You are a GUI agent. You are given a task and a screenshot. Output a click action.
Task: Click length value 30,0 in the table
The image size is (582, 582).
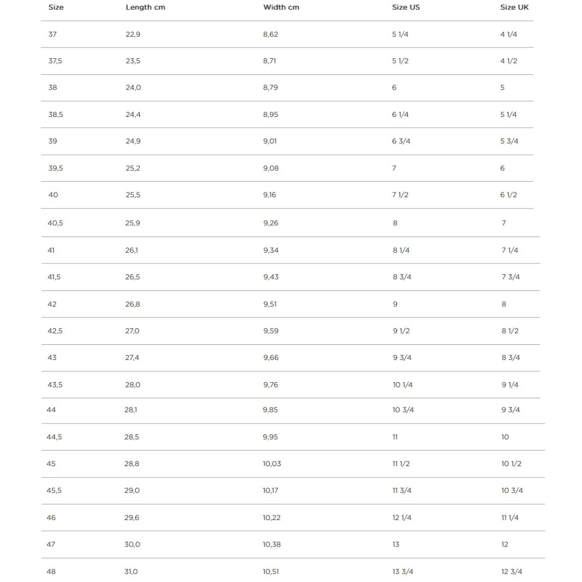[132, 545]
